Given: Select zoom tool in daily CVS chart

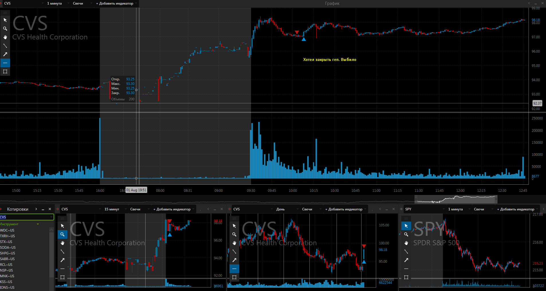Looking at the screenshot, I should tap(234, 234).
